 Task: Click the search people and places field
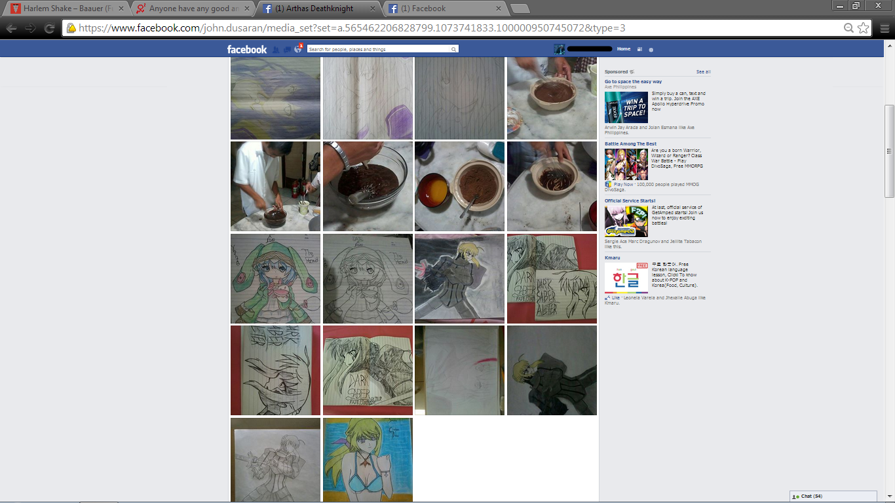coord(378,49)
